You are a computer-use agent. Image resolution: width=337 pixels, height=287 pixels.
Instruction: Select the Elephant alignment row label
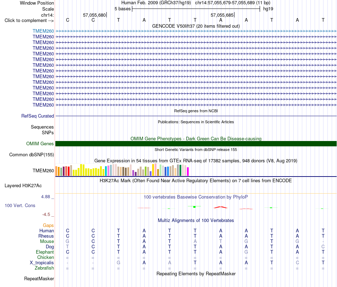click(45, 252)
